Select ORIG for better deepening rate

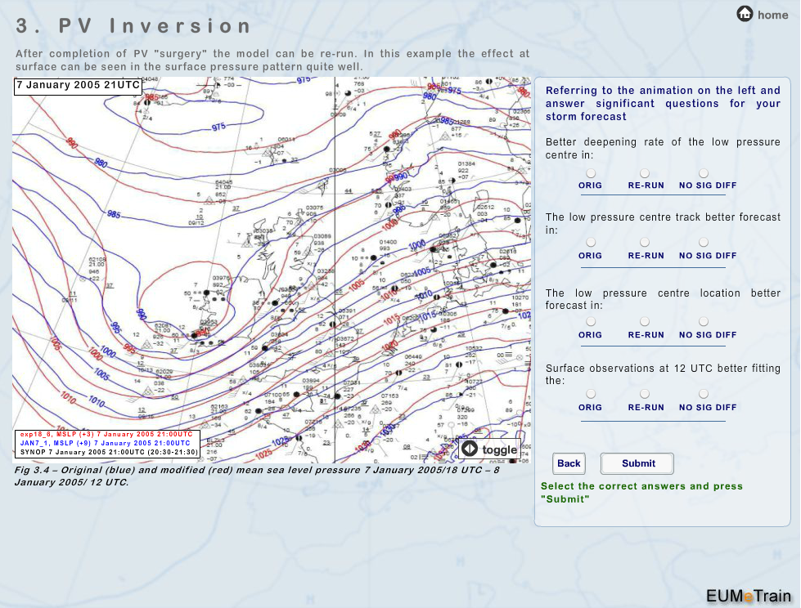point(591,173)
